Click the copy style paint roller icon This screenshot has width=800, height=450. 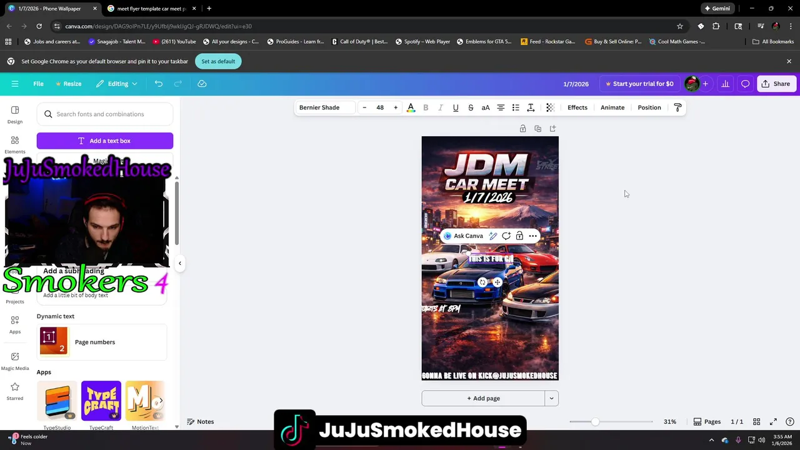click(677, 107)
